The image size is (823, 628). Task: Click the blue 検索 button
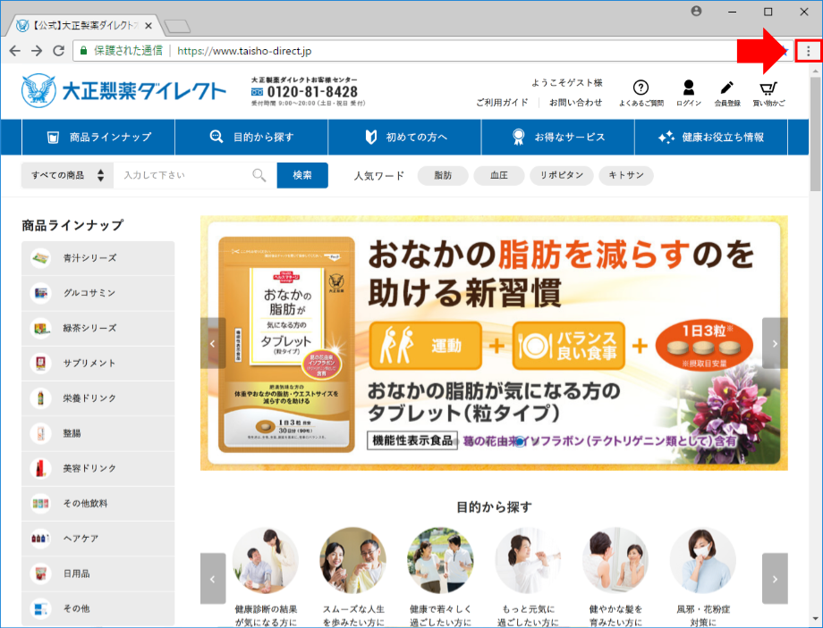click(x=302, y=175)
